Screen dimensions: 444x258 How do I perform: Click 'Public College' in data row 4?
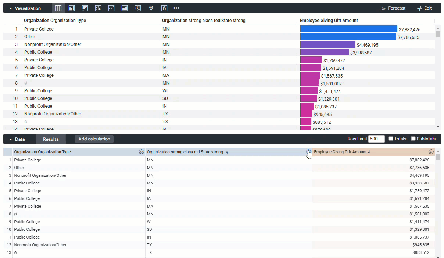(27, 183)
